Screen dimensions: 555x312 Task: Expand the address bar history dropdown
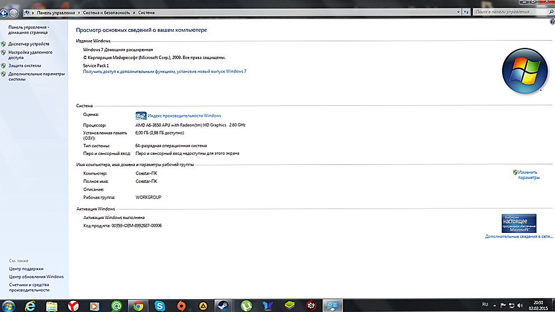pos(459,12)
